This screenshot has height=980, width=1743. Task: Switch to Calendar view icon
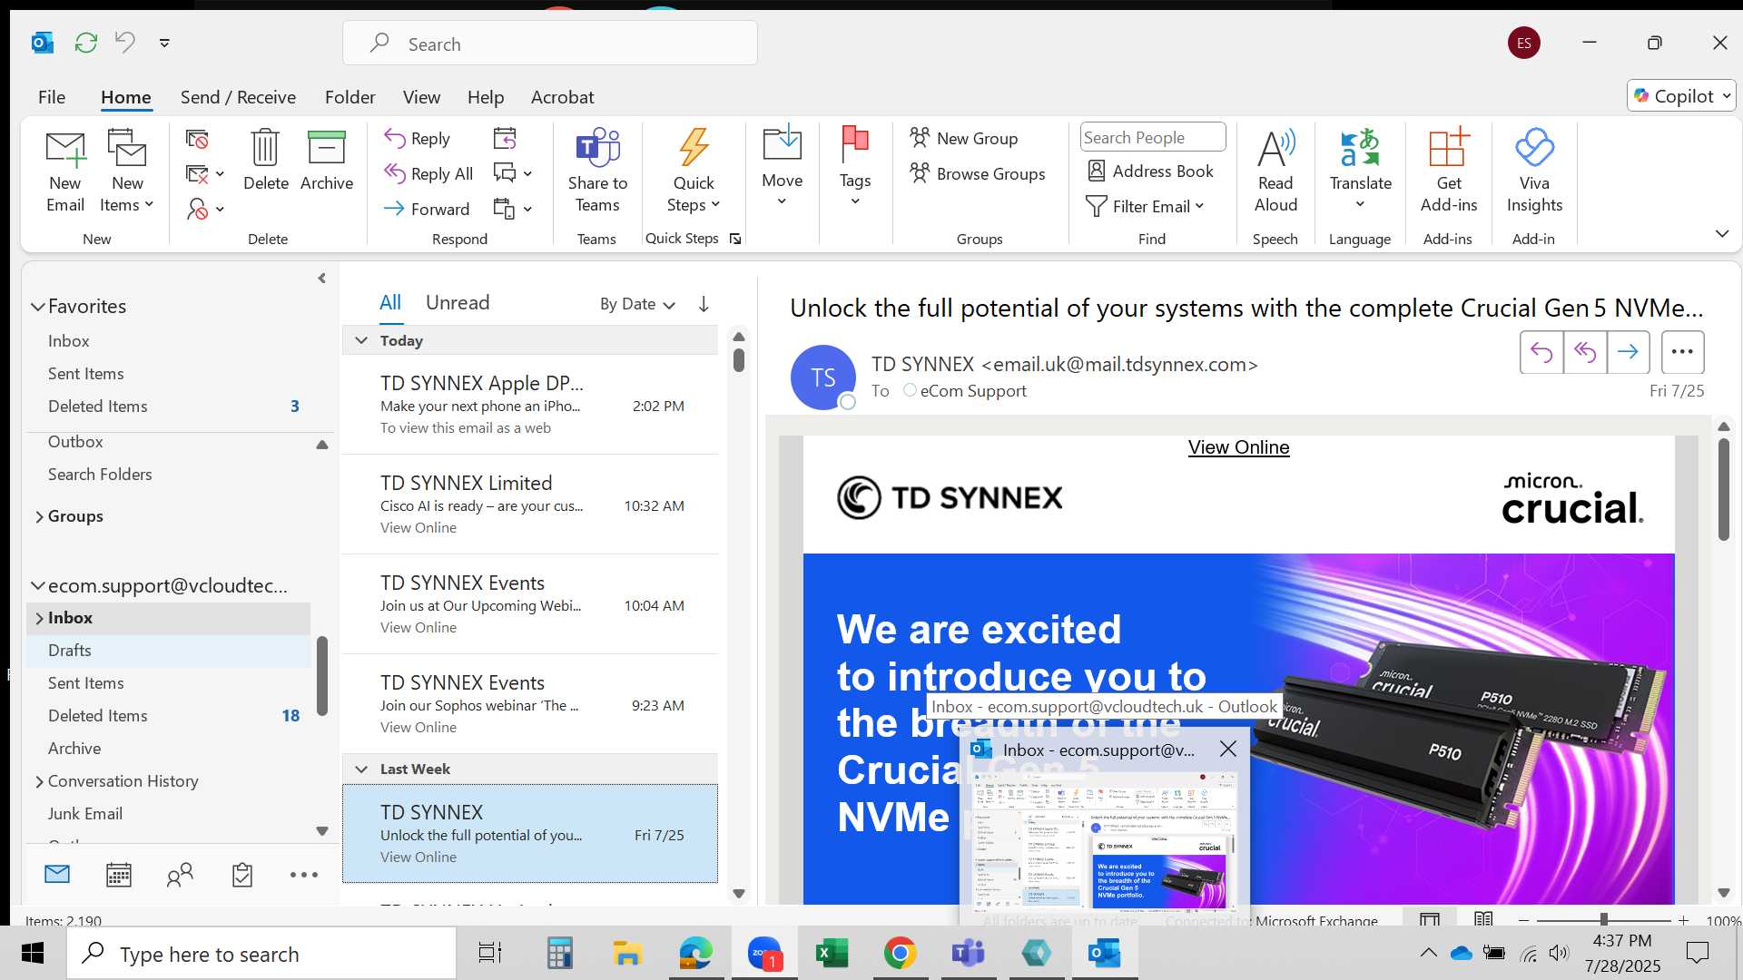point(119,875)
